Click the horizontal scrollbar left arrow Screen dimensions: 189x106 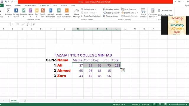pos(118,101)
